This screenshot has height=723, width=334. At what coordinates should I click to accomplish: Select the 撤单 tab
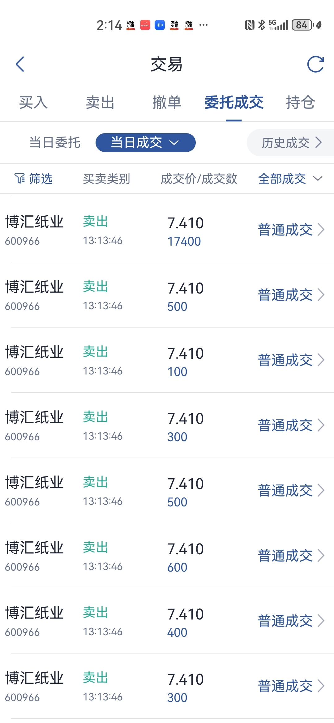coord(167,102)
